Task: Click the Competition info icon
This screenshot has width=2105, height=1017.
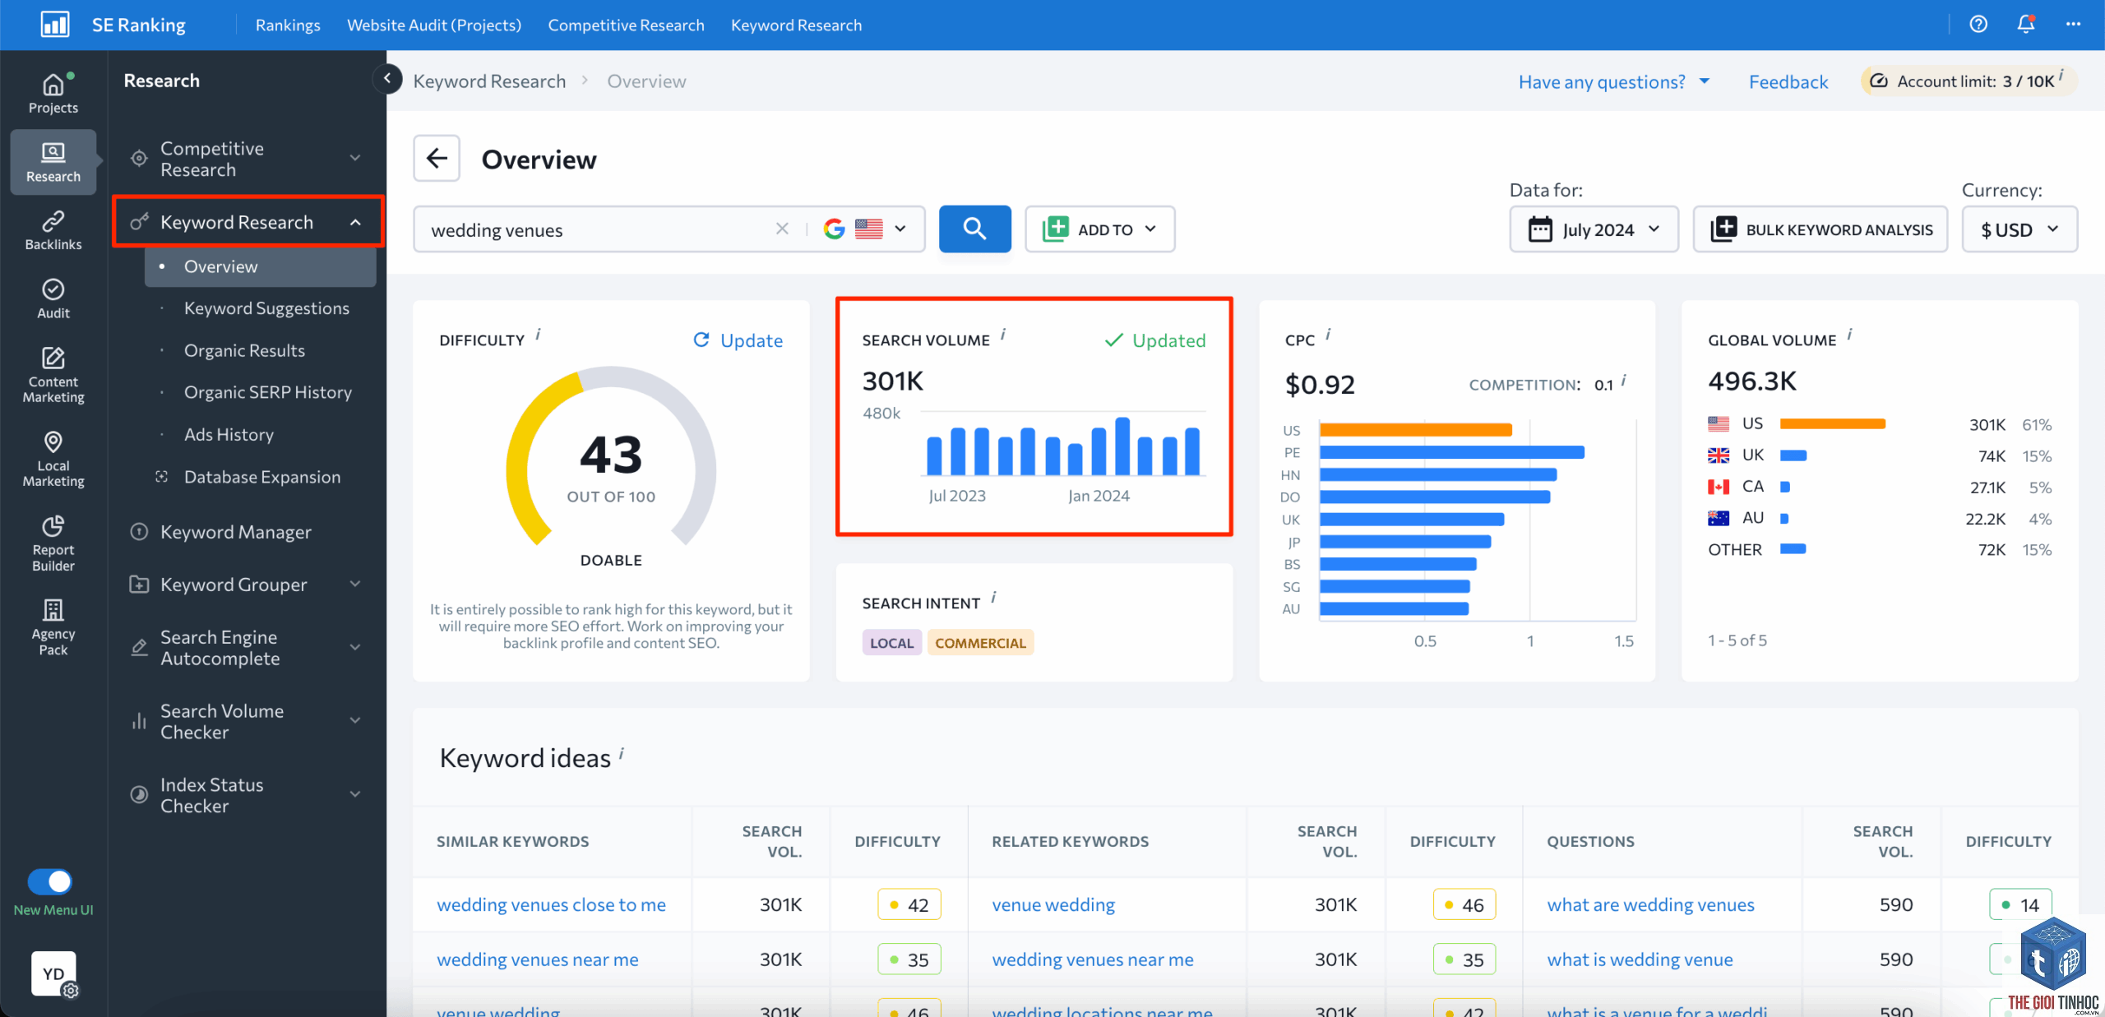Action: click(x=1624, y=381)
